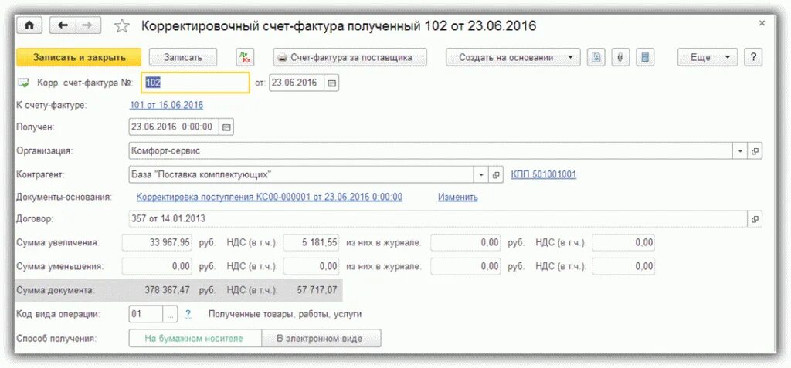
Task: Expand Создать на основании menu
Action: [513, 57]
